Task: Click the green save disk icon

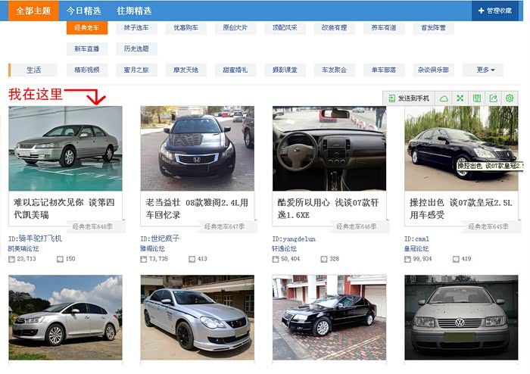Action: click(476, 98)
